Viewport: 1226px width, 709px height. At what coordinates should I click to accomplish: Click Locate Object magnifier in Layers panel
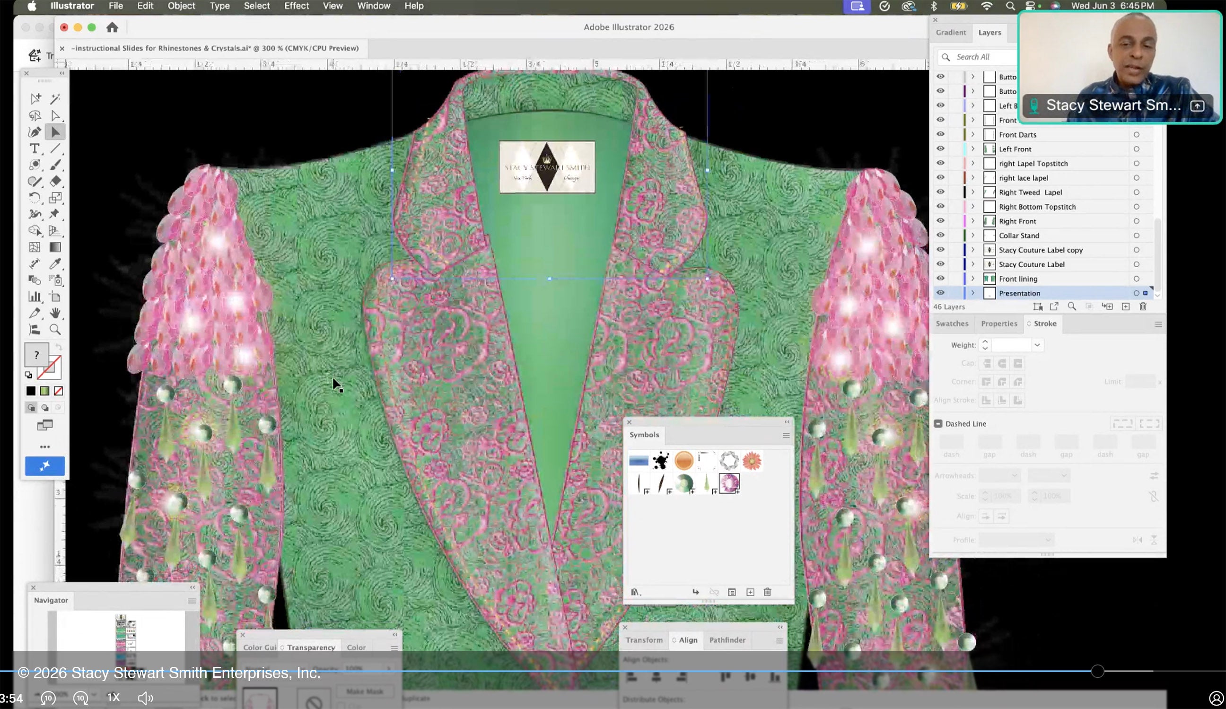pyautogui.click(x=1071, y=306)
